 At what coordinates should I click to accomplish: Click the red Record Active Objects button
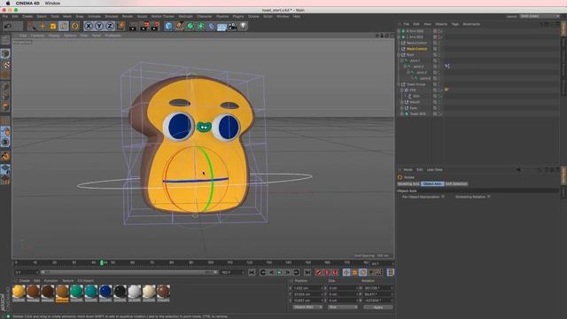pyautogui.click(x=318, y=272)
